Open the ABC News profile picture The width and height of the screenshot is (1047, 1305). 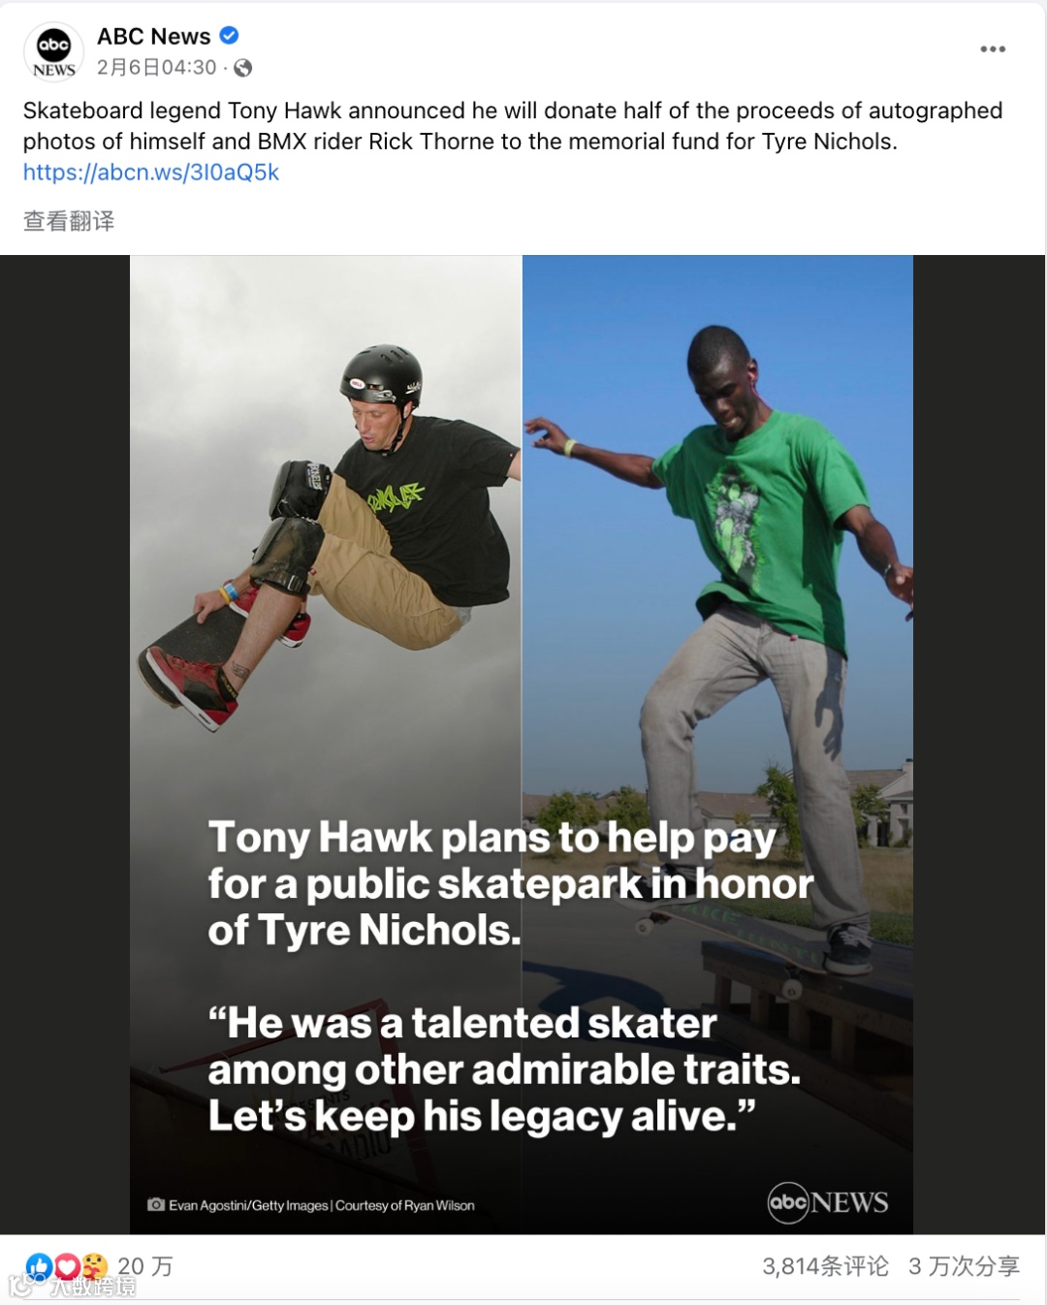coord(53,52)
